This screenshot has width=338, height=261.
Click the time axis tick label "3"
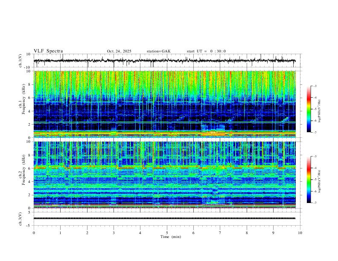(x=114, y=233)
